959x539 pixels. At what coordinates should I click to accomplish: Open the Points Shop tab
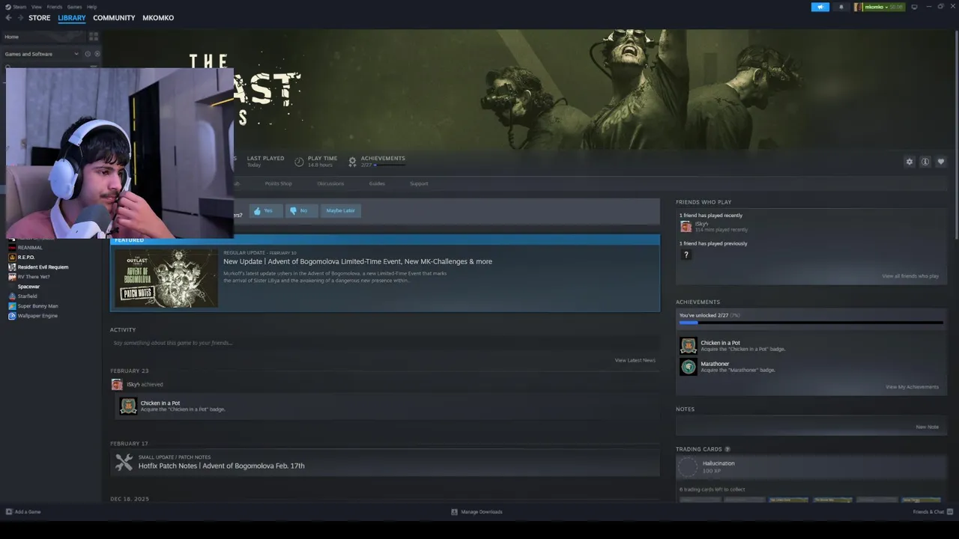(278, 183)
